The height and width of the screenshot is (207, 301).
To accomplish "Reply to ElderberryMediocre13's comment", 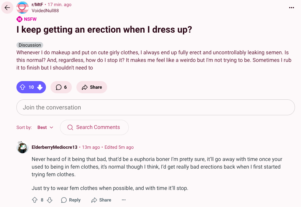I will 71,200.
